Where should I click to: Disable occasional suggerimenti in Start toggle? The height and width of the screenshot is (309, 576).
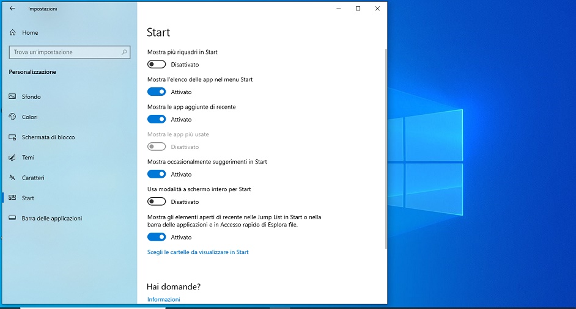click(157, 174)
